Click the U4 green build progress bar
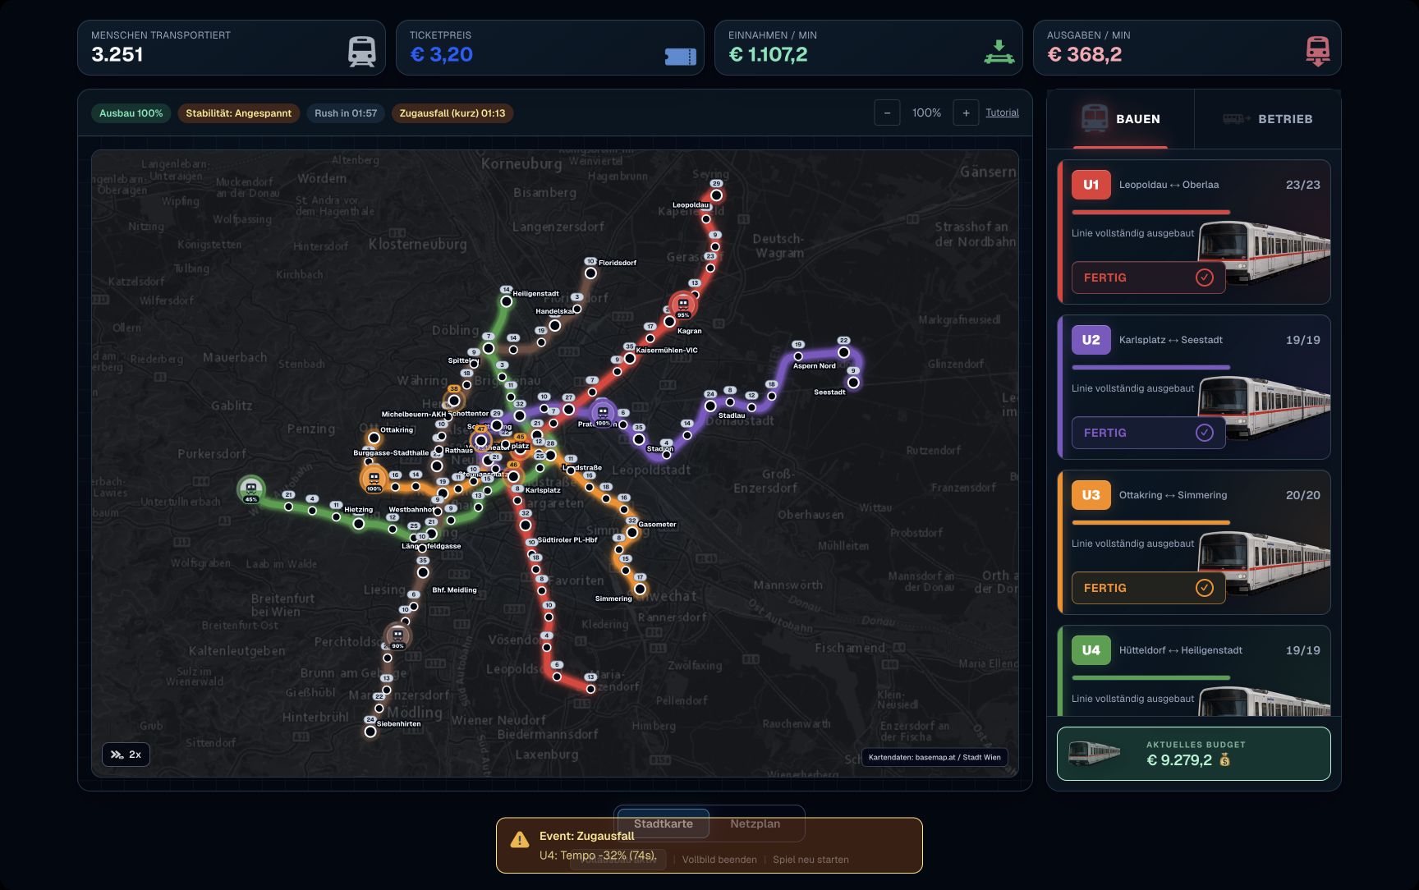 tap(1150, 677)
